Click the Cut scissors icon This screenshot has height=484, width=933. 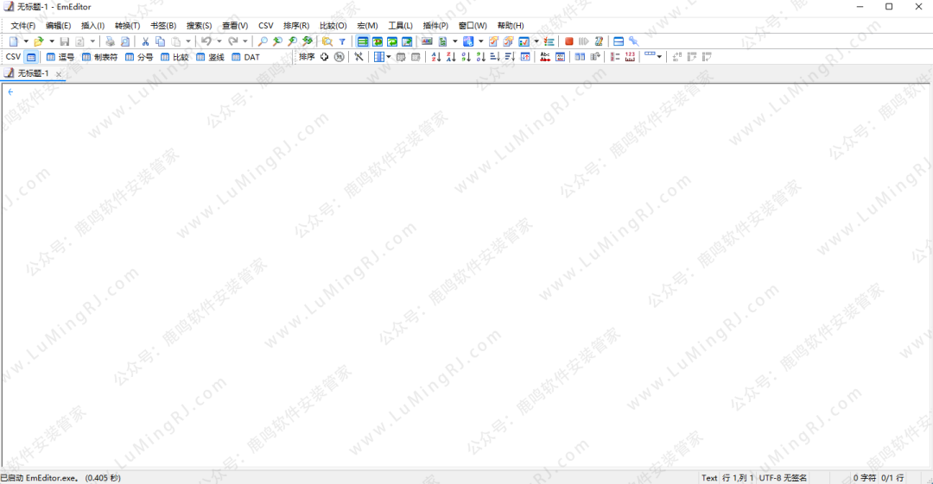click(146, 41)
